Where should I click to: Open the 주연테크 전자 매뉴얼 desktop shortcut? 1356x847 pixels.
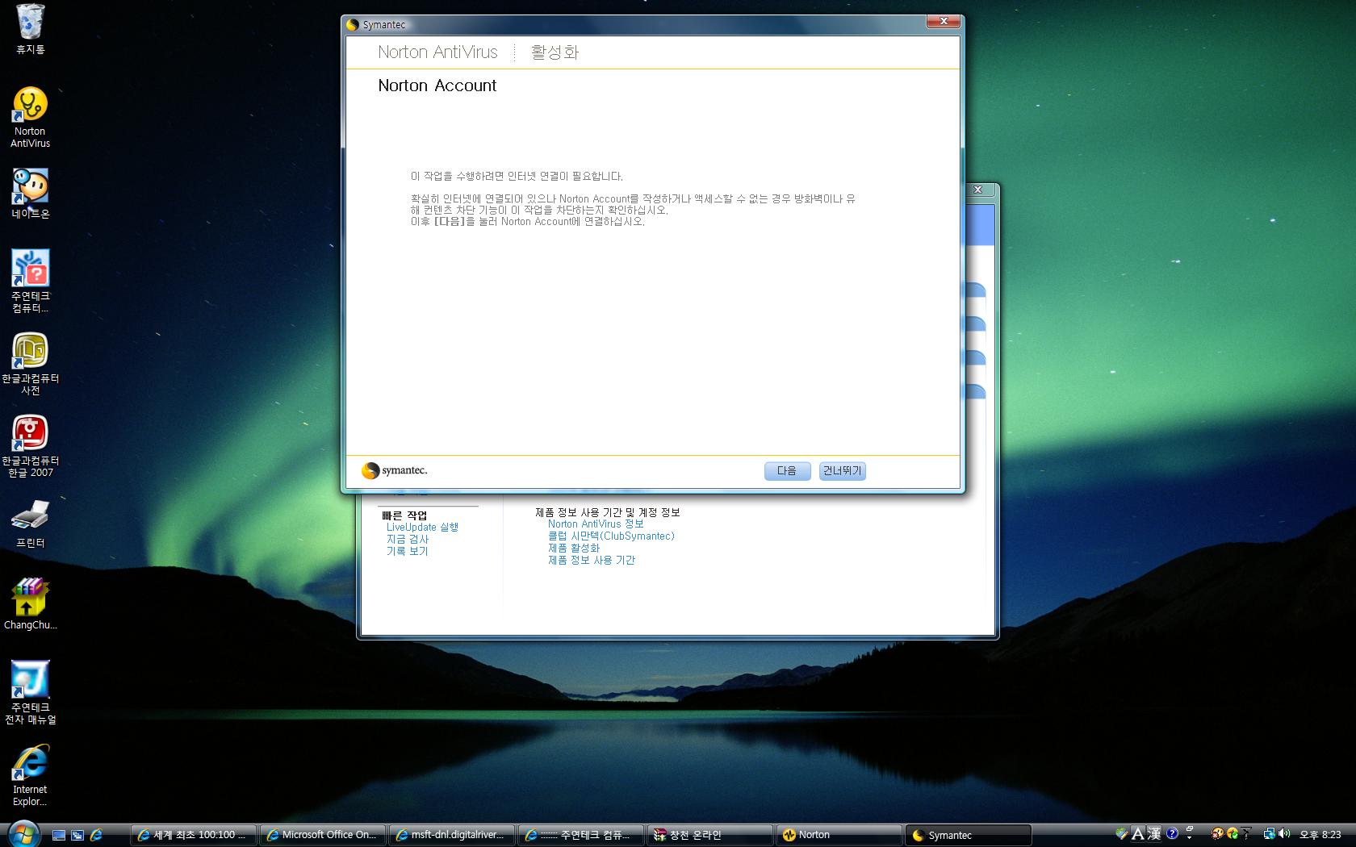31,693
